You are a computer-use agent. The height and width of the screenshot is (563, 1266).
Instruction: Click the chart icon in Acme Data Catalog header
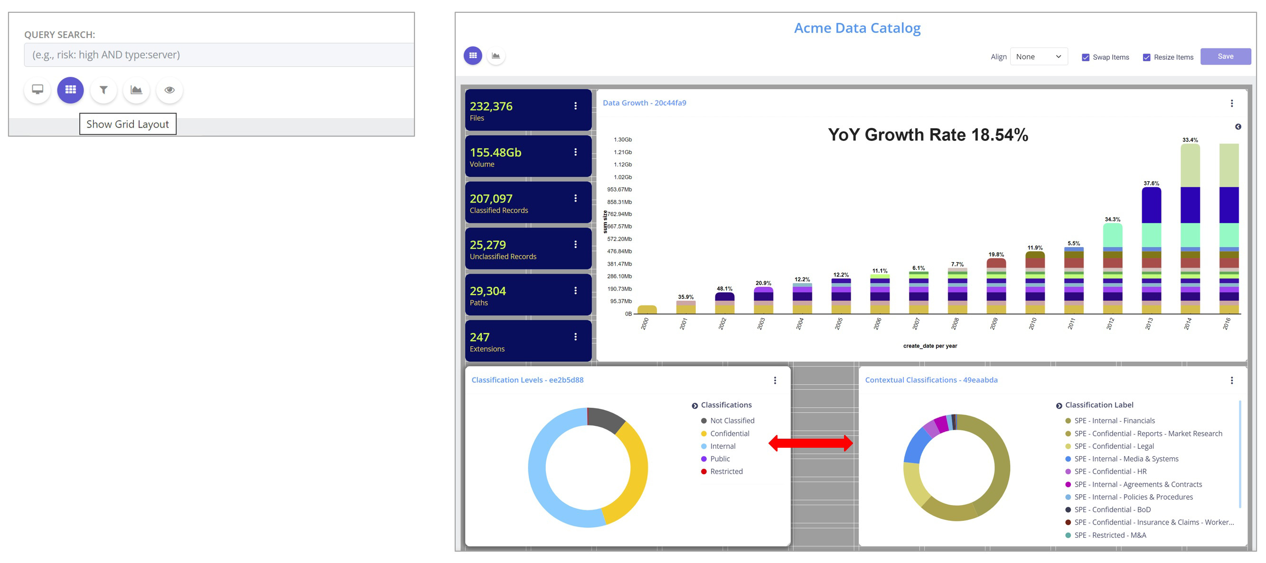coord(496,56)
